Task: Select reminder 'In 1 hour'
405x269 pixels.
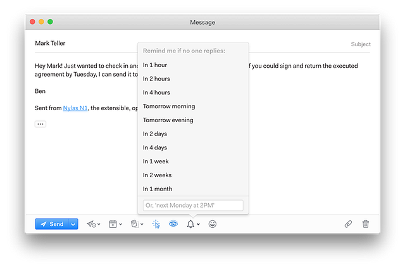Action: (x=193, y=65)
